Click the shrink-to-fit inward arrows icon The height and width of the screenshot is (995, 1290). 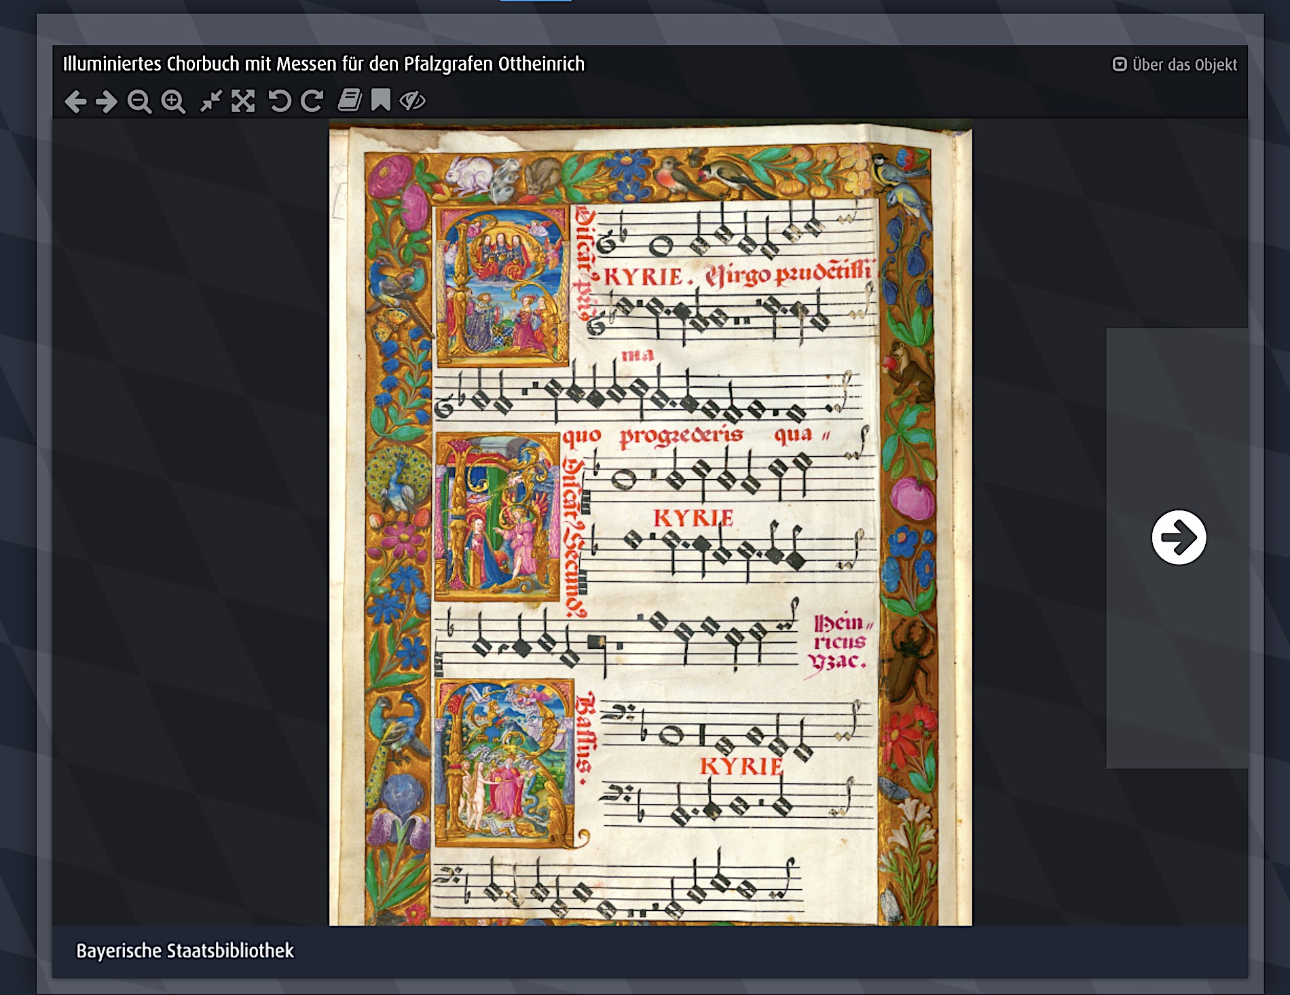210,101
